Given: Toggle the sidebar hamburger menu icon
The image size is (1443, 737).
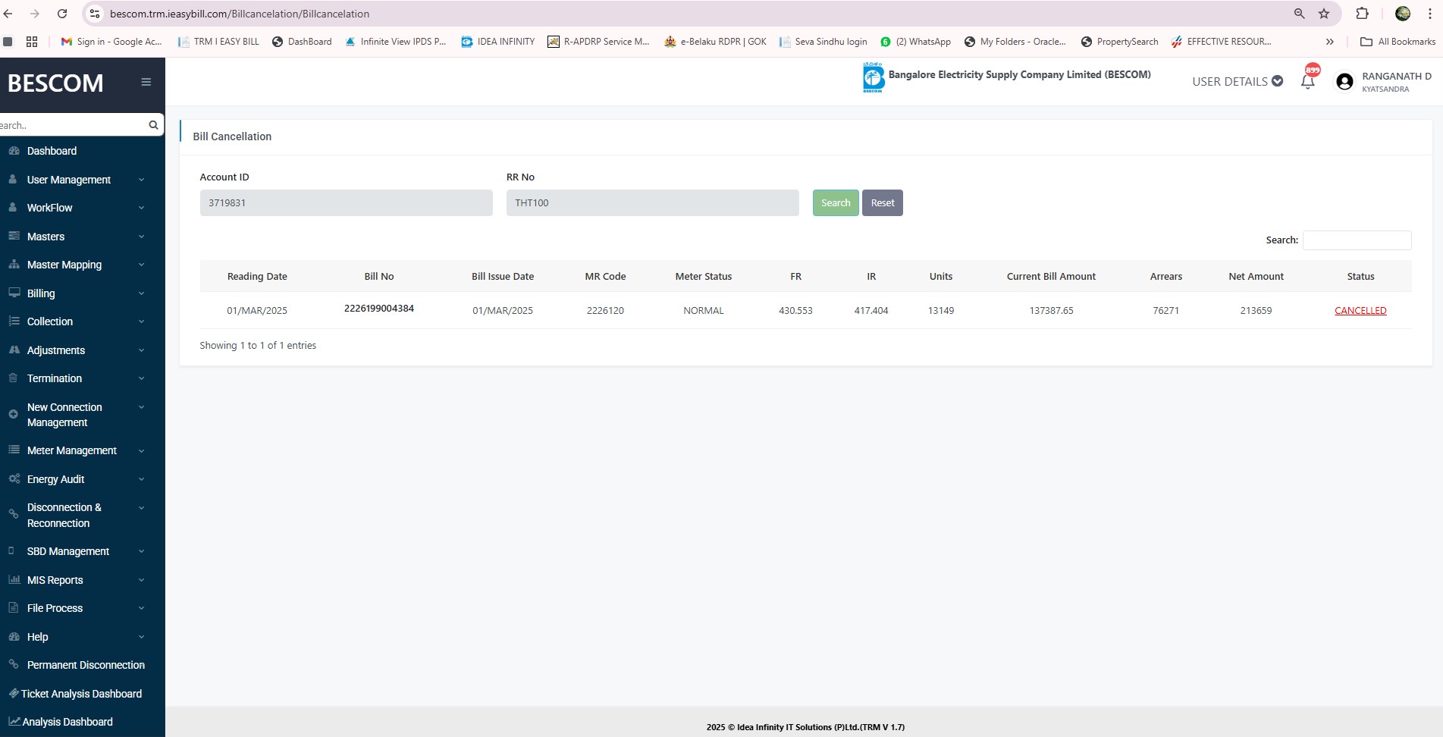Looking at the screenshot, I should (x=146, y=82).
